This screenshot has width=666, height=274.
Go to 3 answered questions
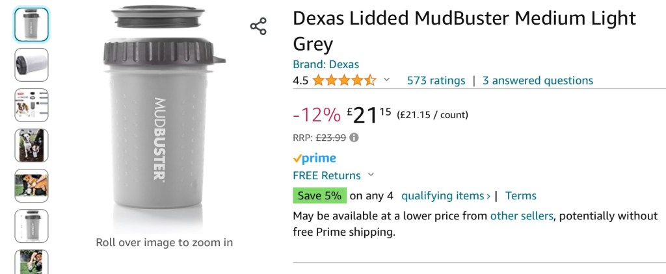pyautogui.click(x=537, y=81)
